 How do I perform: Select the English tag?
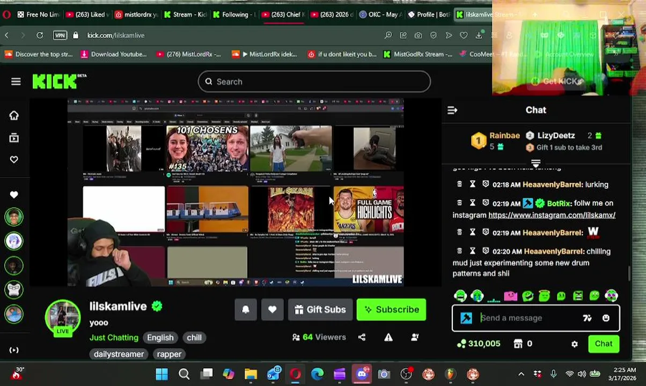coord(160,337)
